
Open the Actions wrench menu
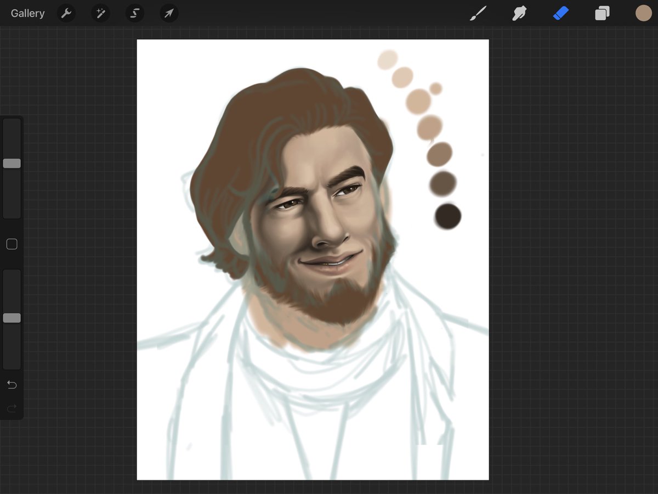[x=66, y=13]
